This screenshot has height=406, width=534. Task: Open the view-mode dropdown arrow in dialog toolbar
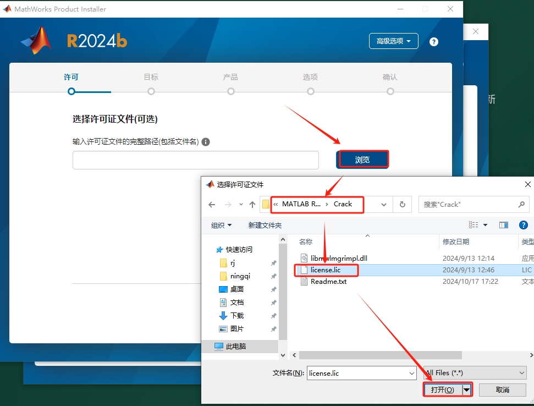pos(486,224)
